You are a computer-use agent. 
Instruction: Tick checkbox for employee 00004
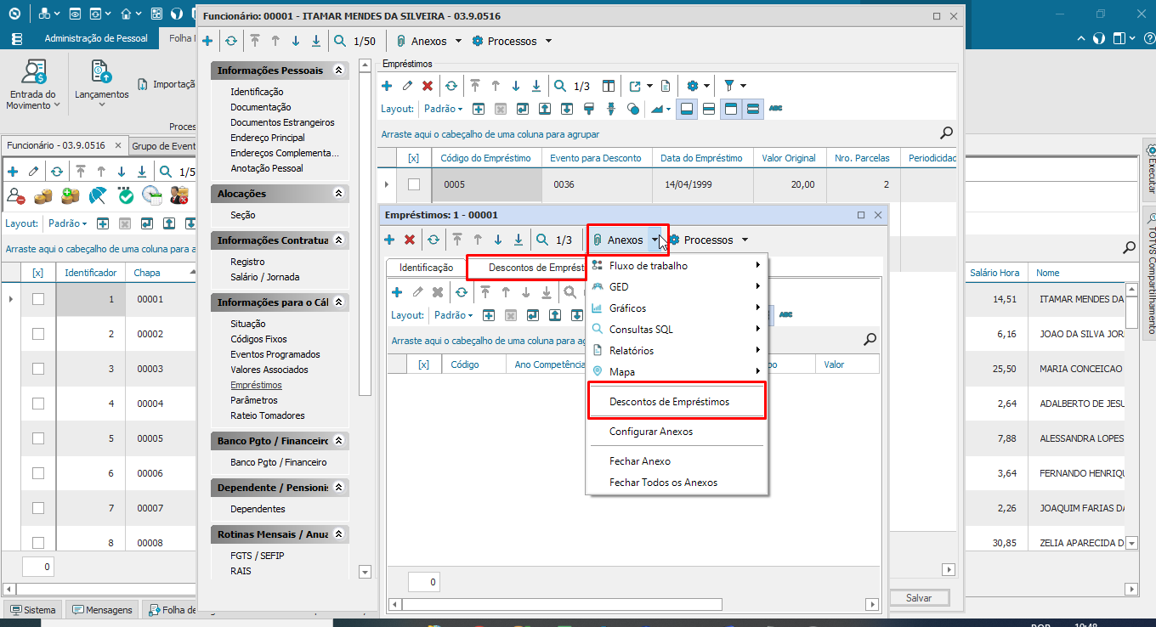click(38, 404)
